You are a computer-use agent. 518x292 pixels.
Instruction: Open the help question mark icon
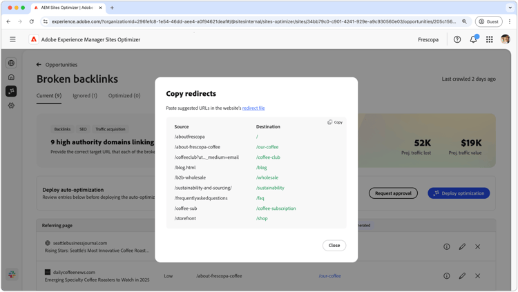point(457,39)
